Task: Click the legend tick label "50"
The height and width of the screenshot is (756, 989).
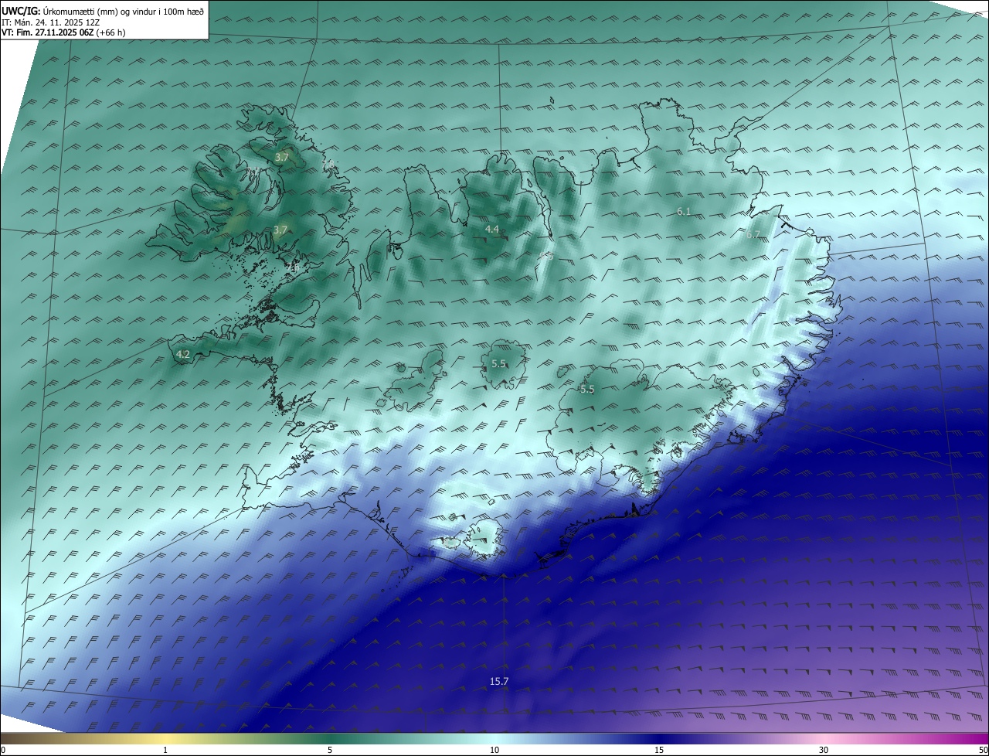Action: [983, 750]
